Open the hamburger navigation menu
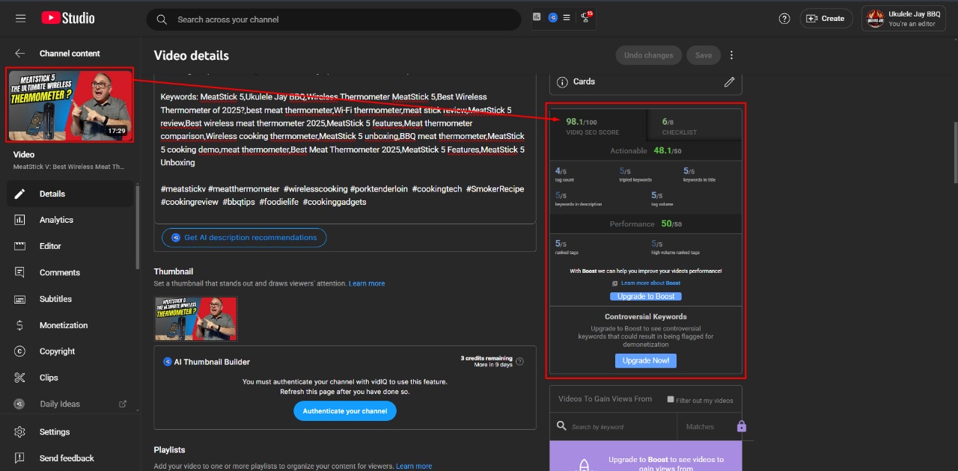Viewport: 958px width, 471px height. pos(20,19)
